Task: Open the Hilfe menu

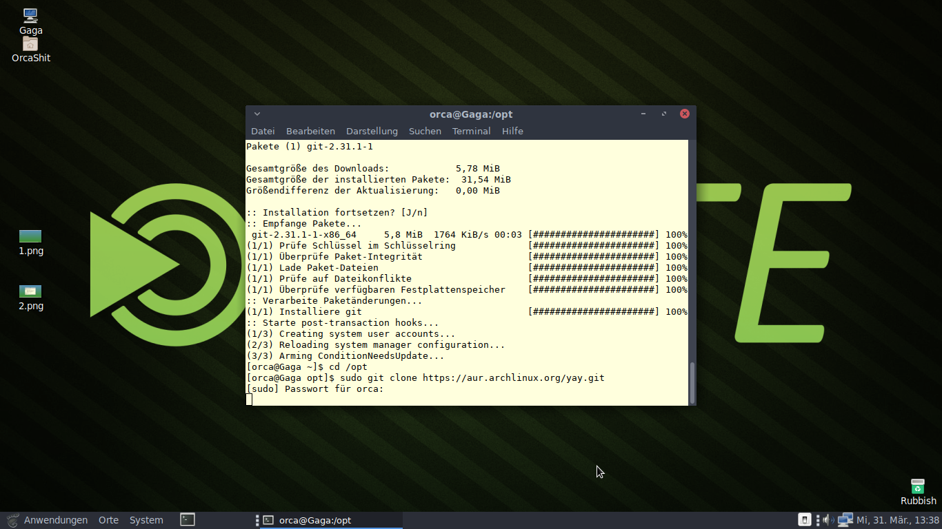Action: (x=512, y=131)
